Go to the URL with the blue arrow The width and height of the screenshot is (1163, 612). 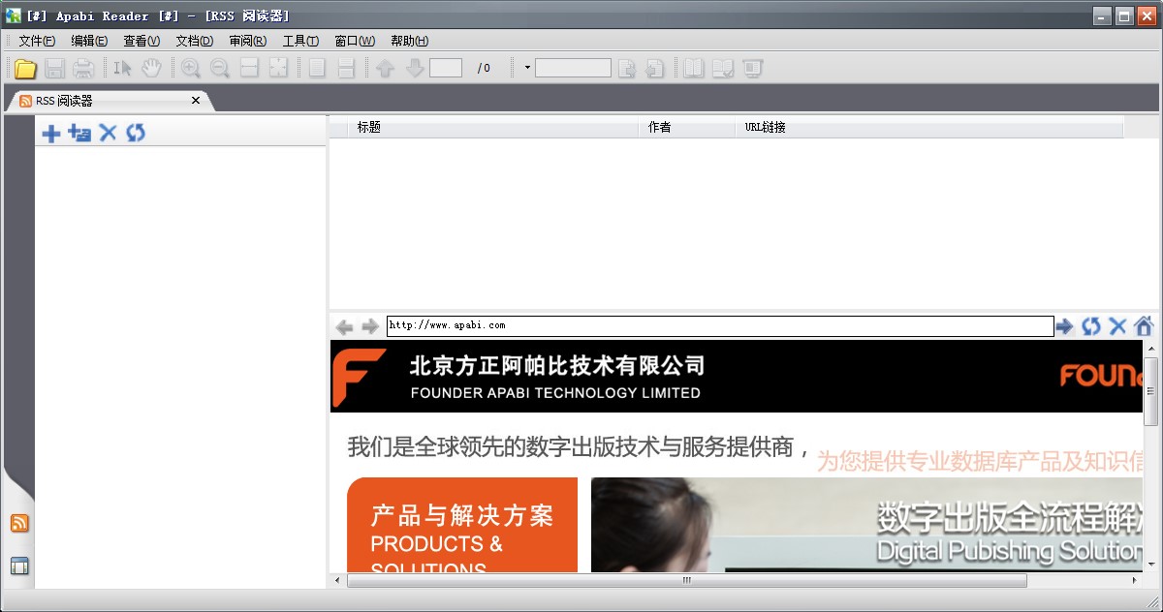[1065, 327]
